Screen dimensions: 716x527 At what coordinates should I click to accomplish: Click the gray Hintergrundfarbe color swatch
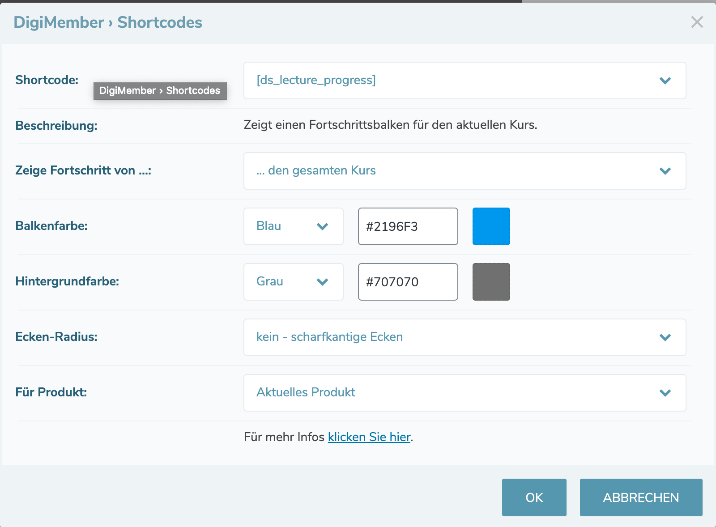(x=491, y=282)
